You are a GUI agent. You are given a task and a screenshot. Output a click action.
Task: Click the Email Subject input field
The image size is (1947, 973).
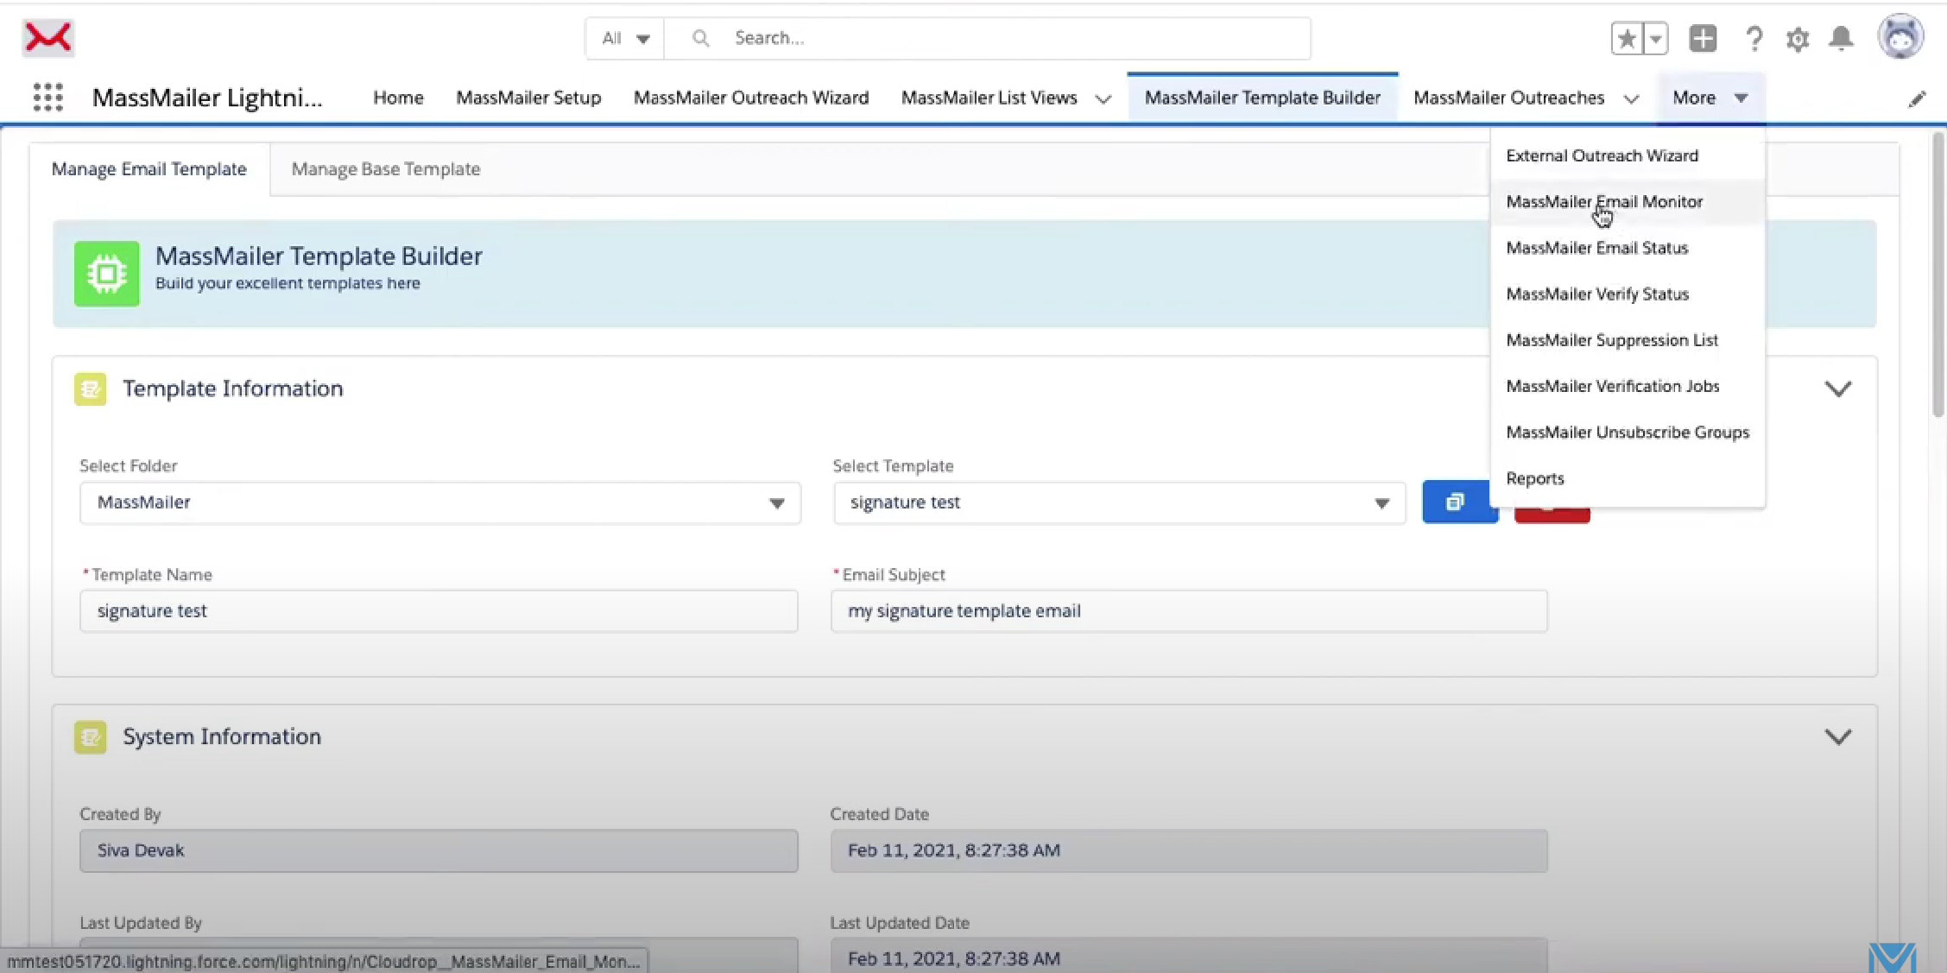[1189, 611]
